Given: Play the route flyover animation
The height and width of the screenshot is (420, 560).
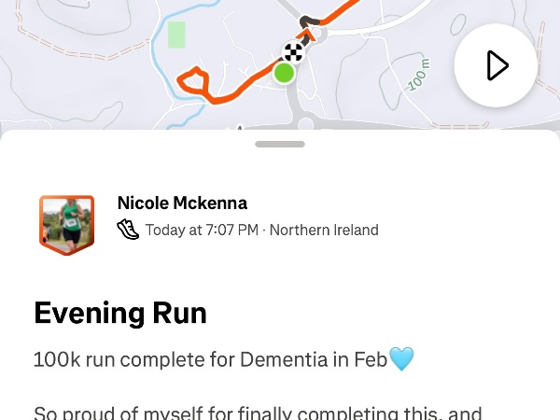Looking at the screenshot, I should (496, 66).
